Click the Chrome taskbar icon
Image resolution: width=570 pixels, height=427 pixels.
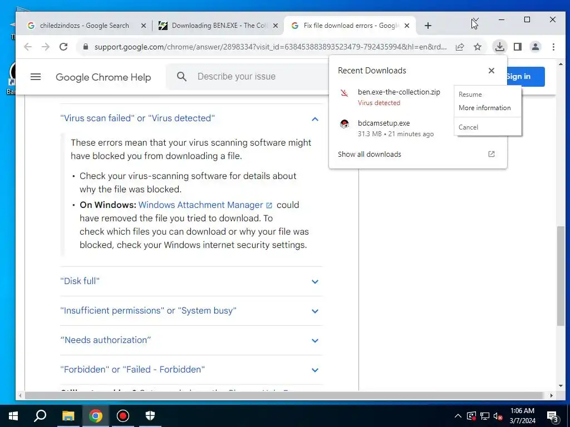(x=96, y=416)
